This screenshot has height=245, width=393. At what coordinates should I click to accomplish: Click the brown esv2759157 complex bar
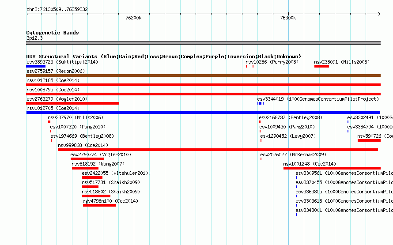click(x=203, y=75)
